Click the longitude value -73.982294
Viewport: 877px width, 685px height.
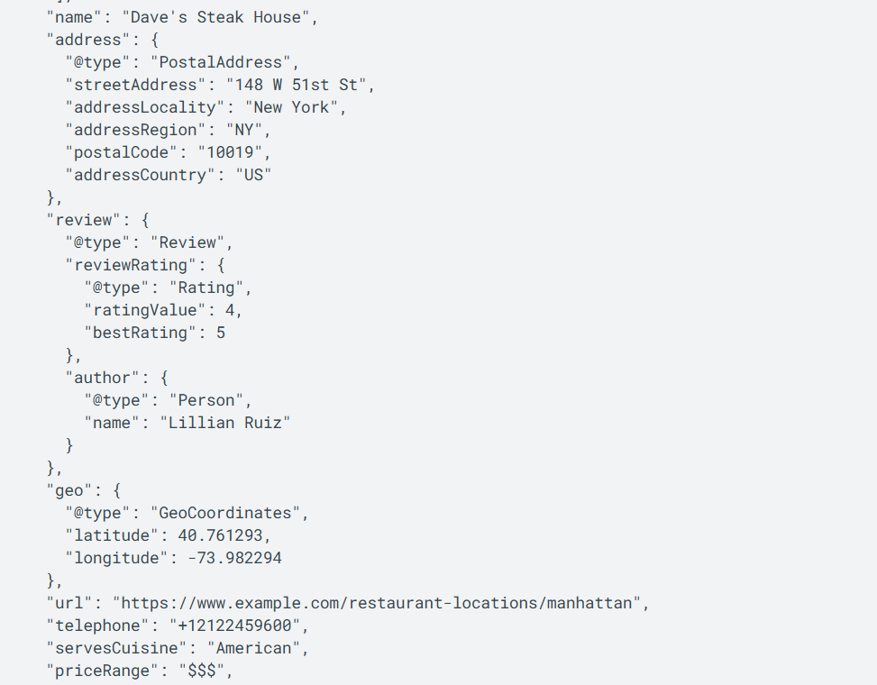coord(234,558)
